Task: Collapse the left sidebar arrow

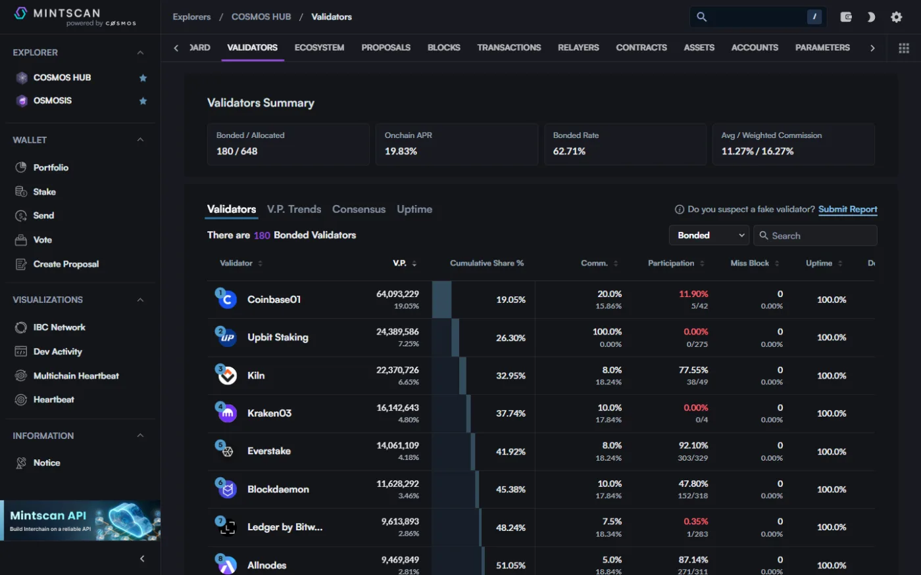Action: pos(142,559)
